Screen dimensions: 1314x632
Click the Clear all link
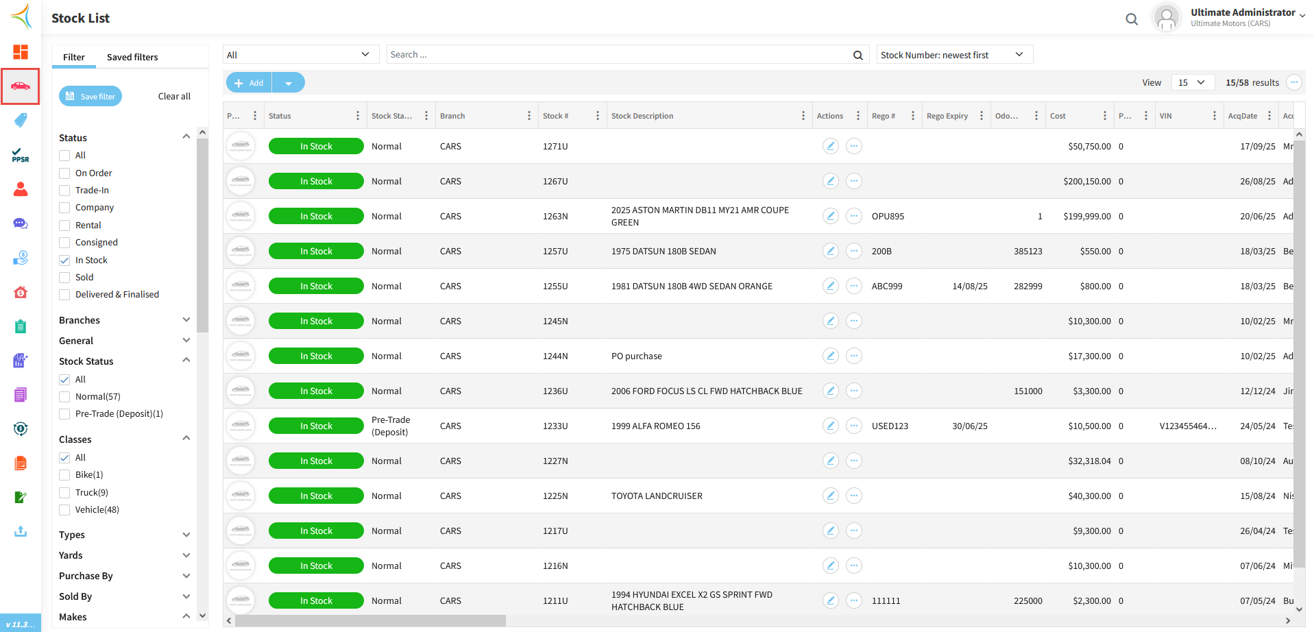pyautogui.click(x=174, y=97)
